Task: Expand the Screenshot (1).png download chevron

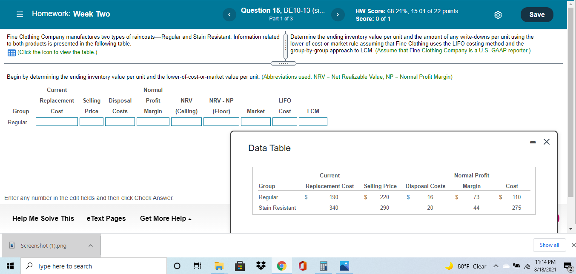Action: [90, 245]
